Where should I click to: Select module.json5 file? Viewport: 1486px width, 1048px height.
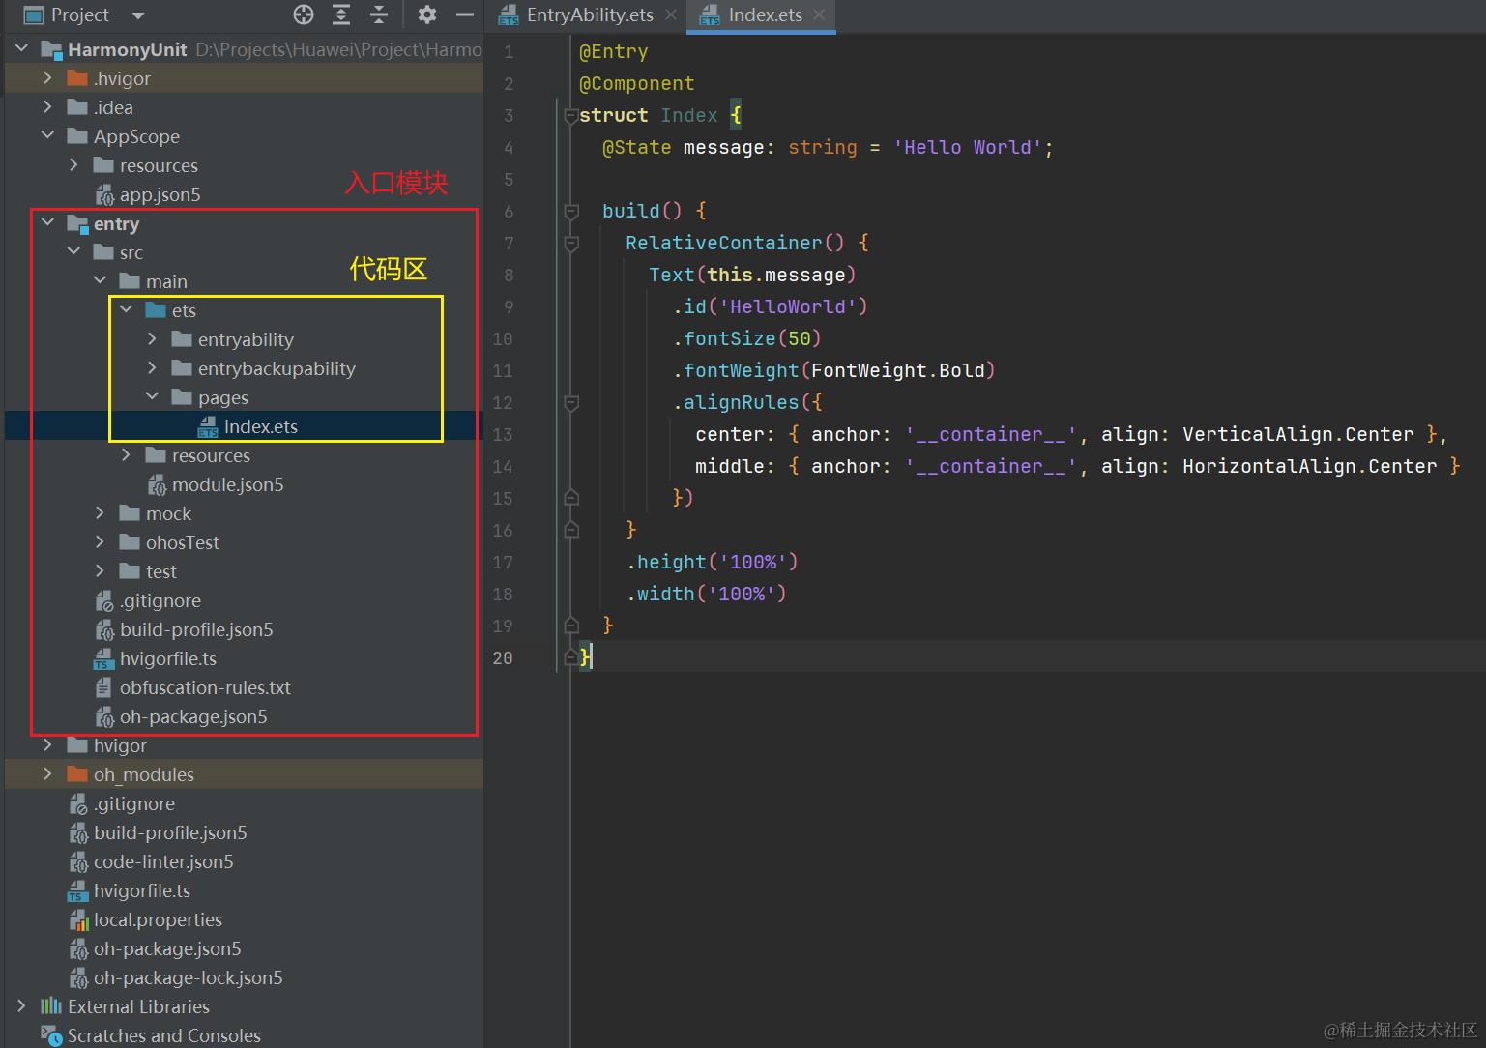[227, 484]
